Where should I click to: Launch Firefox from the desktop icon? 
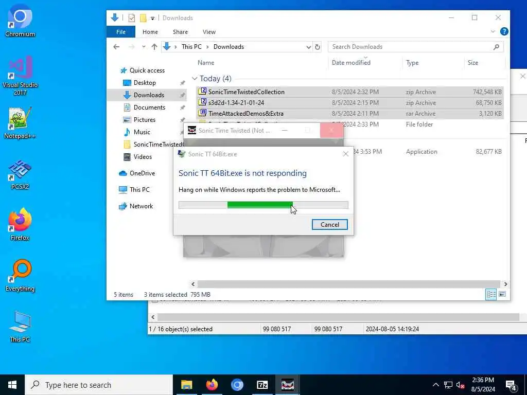point(20,224)
